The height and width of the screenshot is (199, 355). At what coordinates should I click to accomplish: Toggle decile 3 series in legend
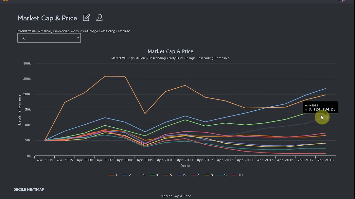pos(140,175)
